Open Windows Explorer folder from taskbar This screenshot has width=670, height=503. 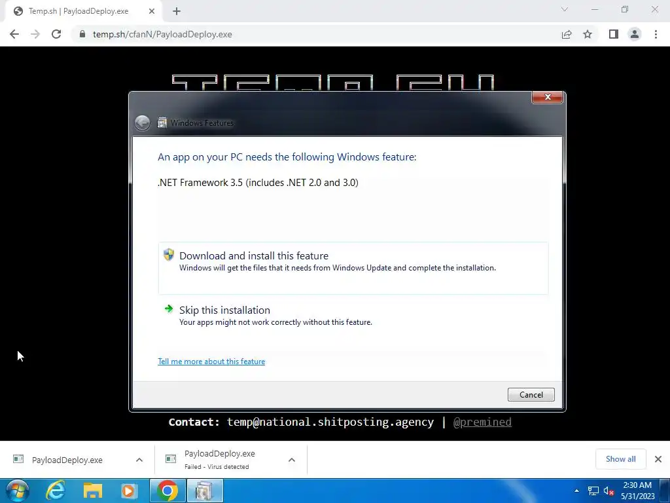92,491
